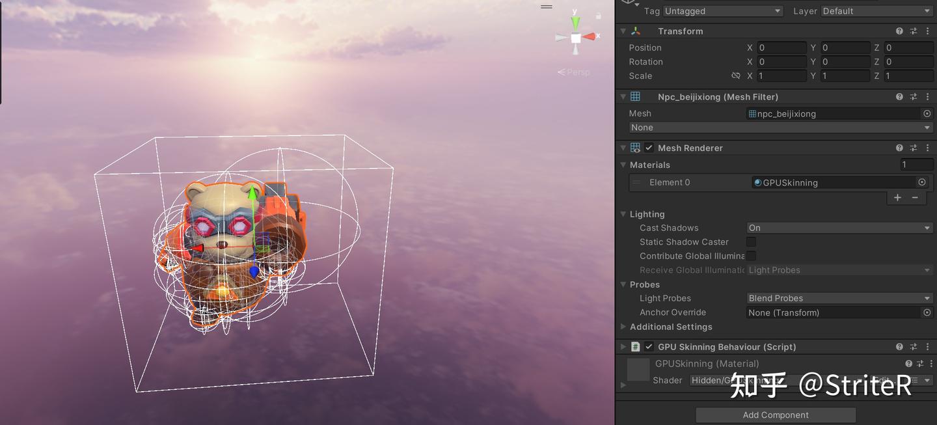Screen dimensions: 937x425
Task: Open Transform component three-dot menu
Action: click(x=927, y=31)
